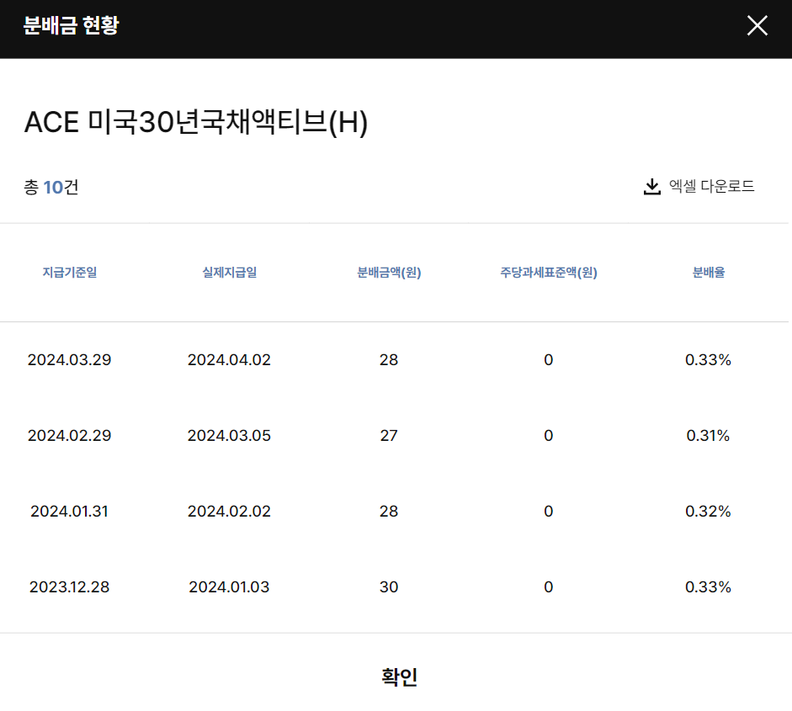Click the 2024.01.31 base date cell

[69, 511]
